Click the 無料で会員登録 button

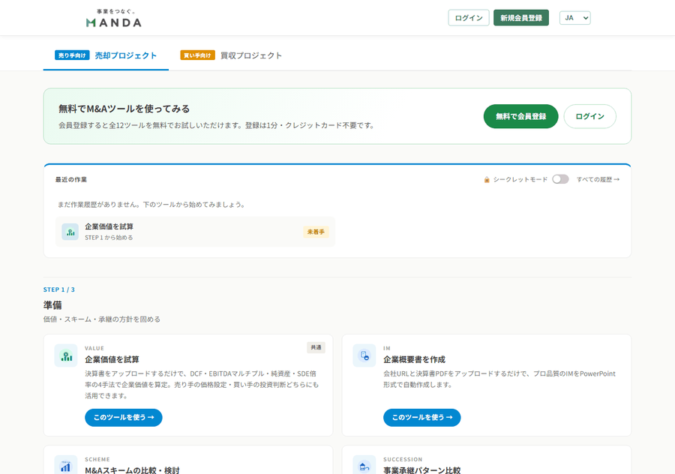tap(521, 116)
